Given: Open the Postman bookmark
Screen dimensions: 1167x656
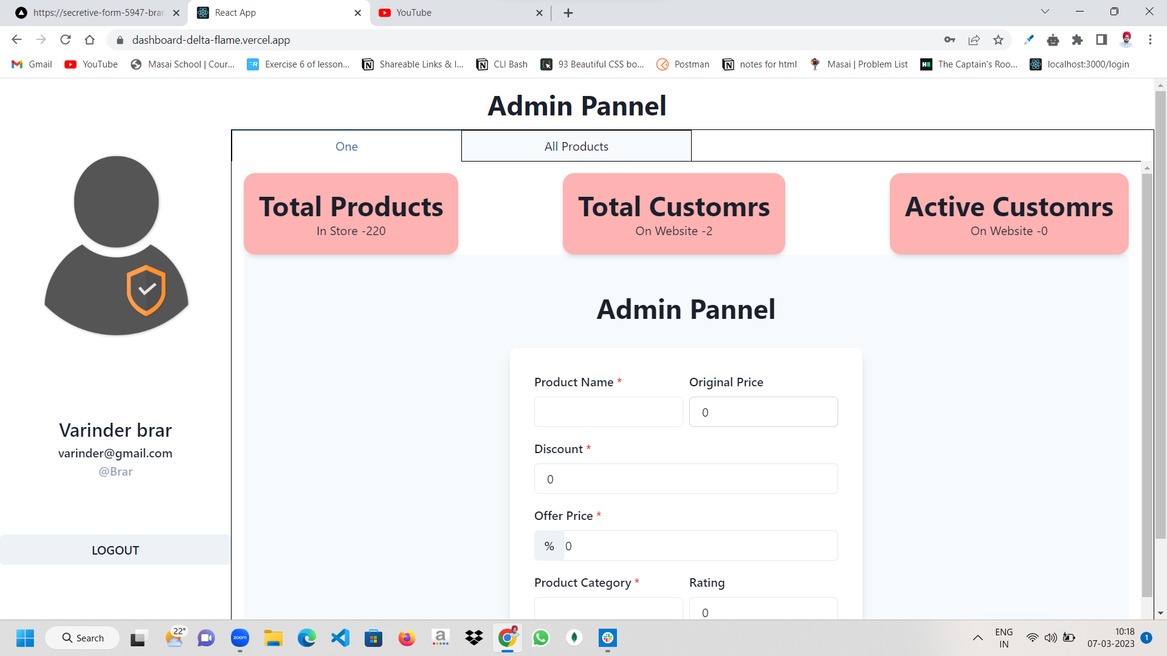Looking at the screenshot, I should pos(683,64).
